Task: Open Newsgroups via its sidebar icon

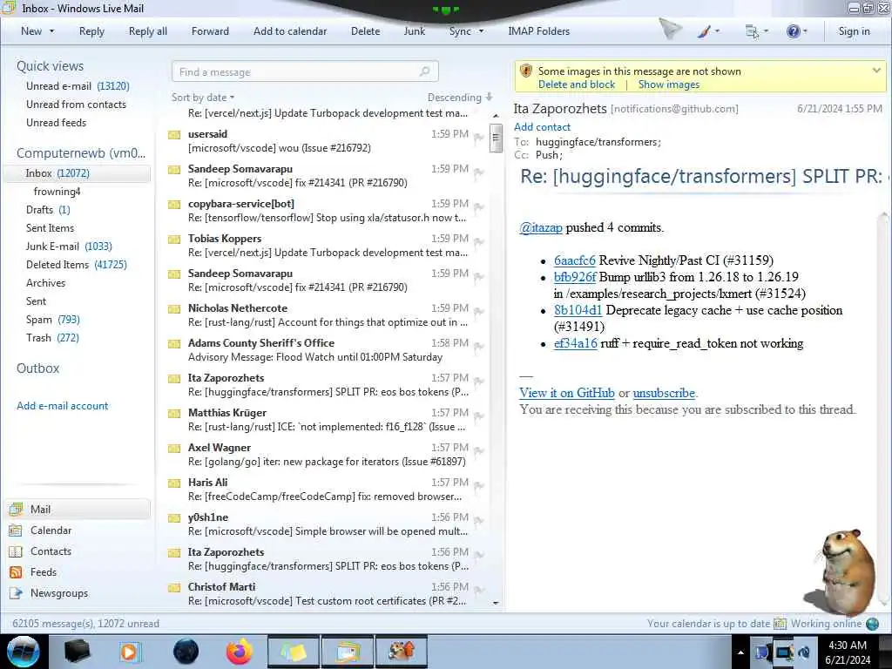Action: click(x=16, y=593)
